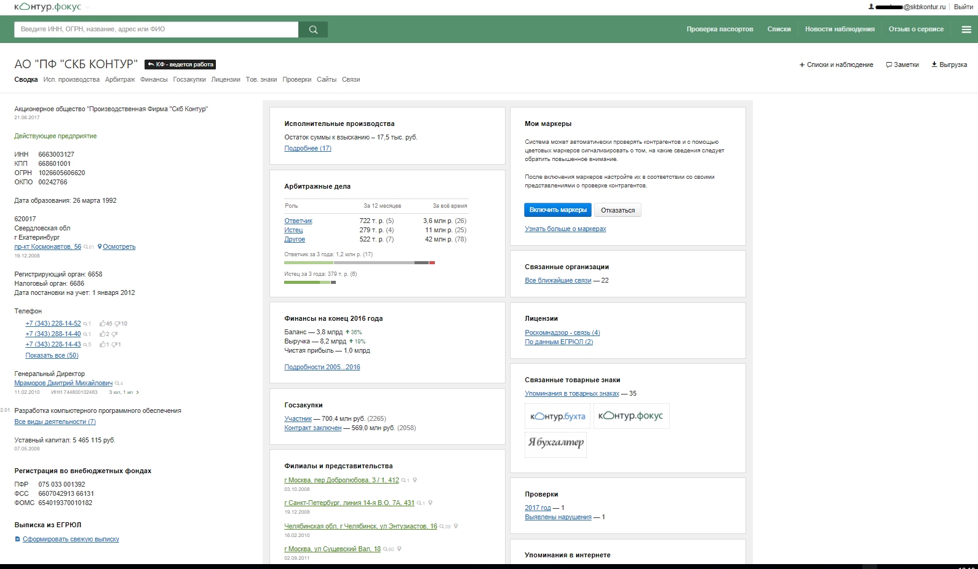Click the Включить маркеры button
The height and width of the screenshot is (569, 978).
558,210
